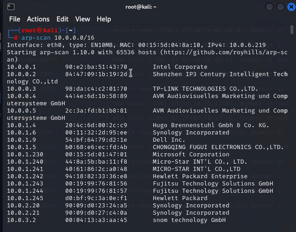Click IP address 10.0.0.1
The width and height of the screenshot is (296, 232).
21,67
